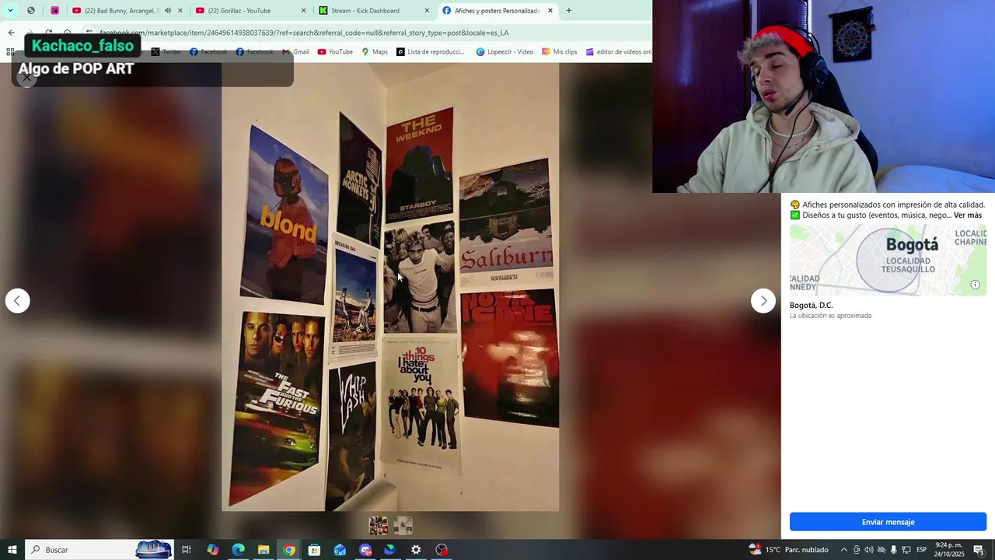Open the Mis clips bookmark

[559, 52]
